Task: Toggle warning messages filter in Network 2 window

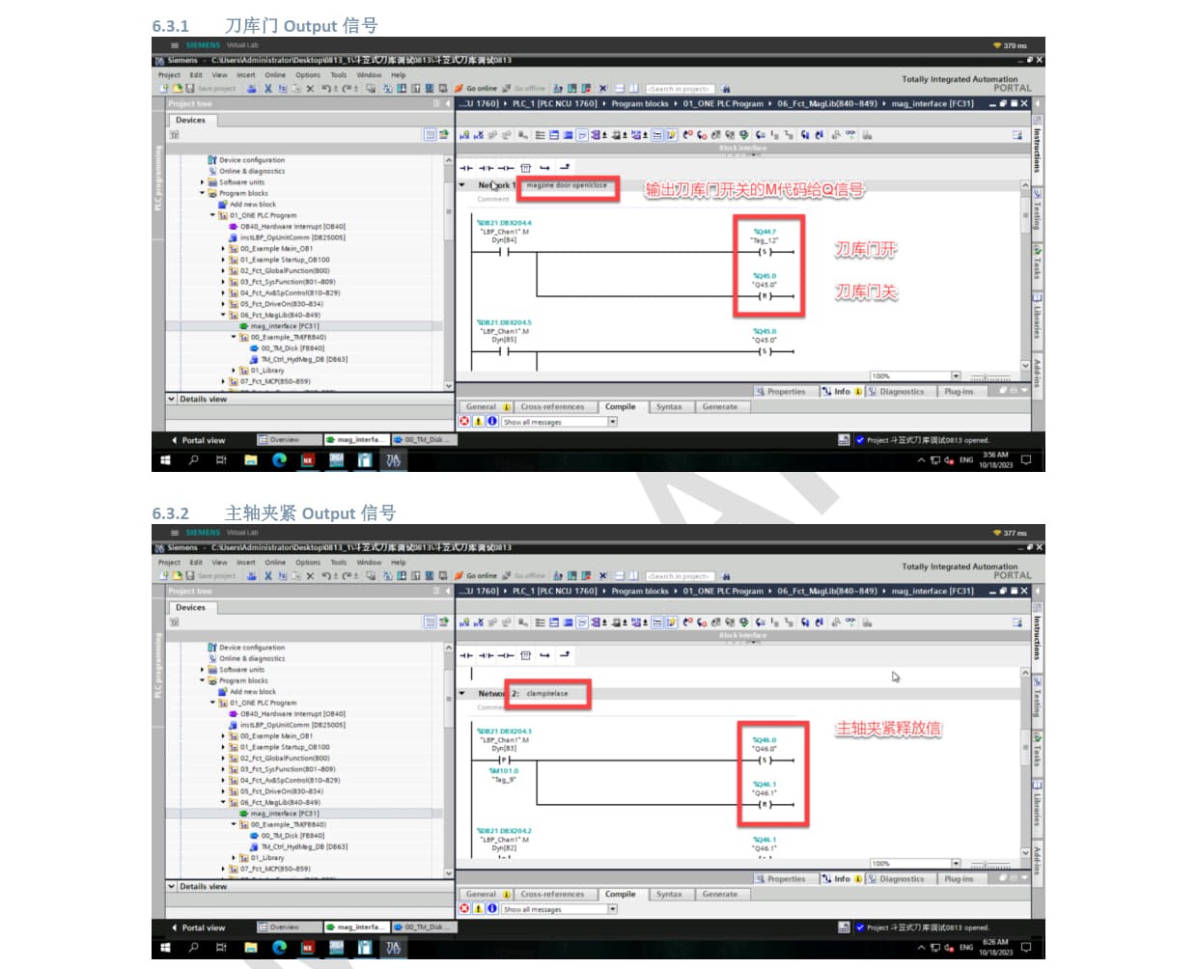Action: [478, 908]
